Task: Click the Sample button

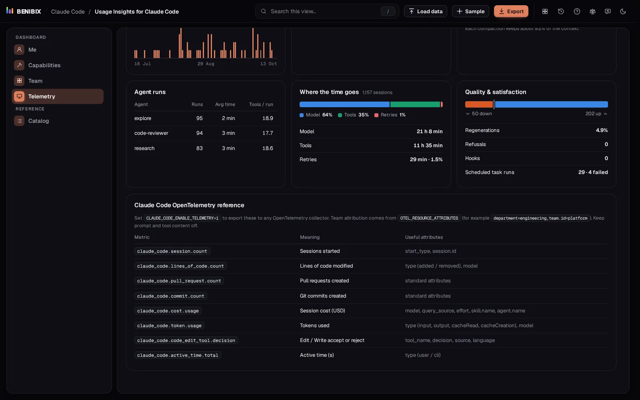Action: coord(470,11)
